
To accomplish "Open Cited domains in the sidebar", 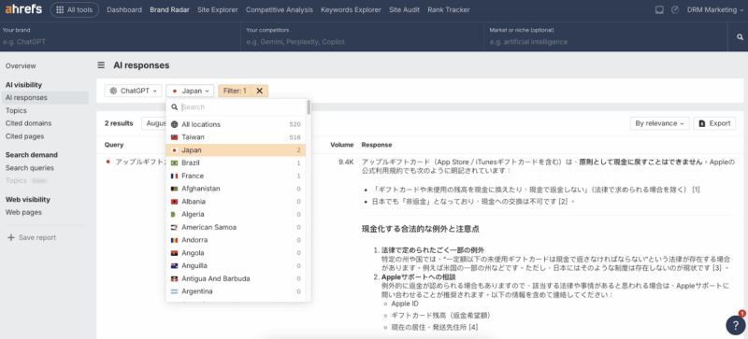I will pos(28,123).
